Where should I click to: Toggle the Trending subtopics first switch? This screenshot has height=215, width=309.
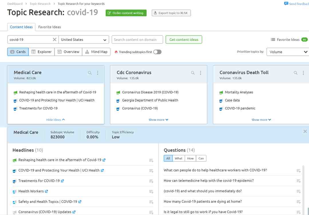[157, 52]
